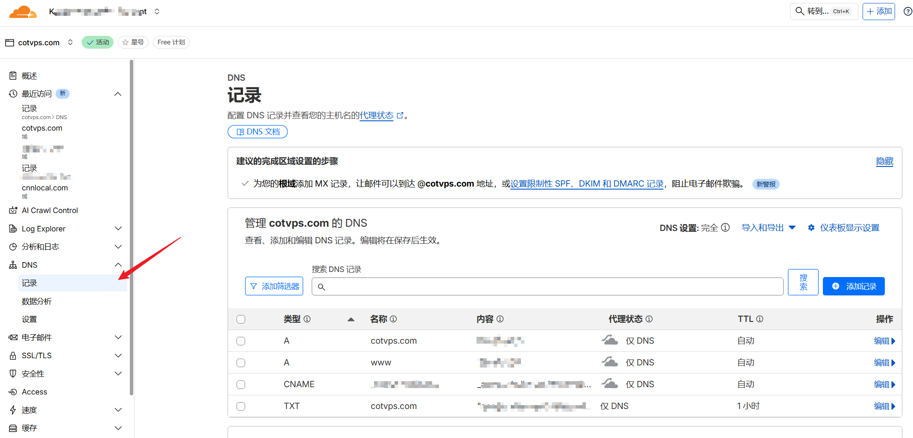Select the CNAME record checkbox
Image resolution: width=913 pixels, height=438 pixels.
[x=241, y=385]
